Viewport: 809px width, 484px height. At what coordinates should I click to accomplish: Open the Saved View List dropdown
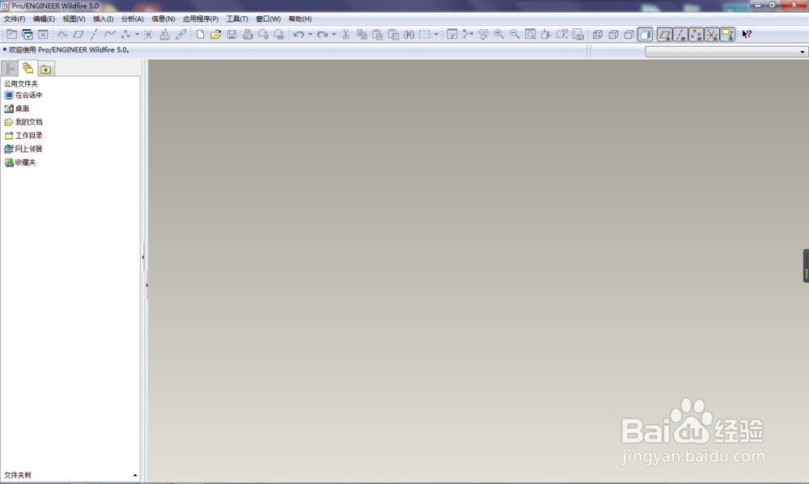[x=562, y=35]
